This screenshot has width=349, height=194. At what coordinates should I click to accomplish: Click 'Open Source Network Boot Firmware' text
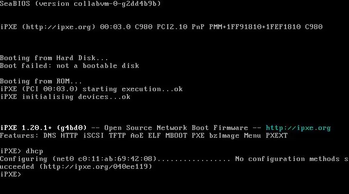point(176,128)
